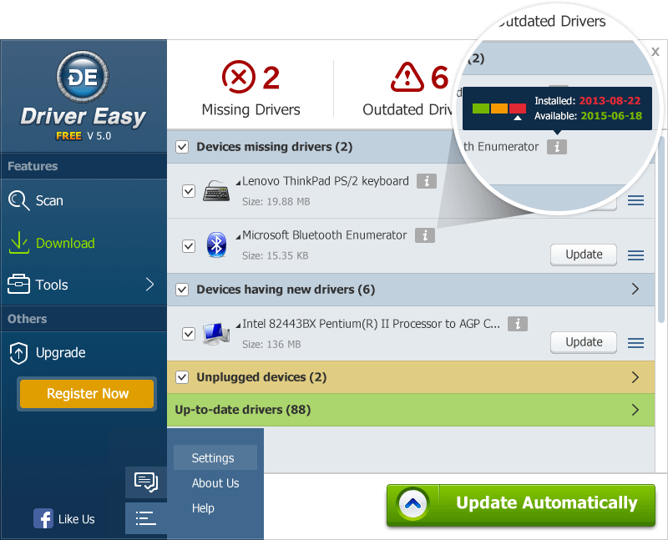
Task: Click the vertical scrollbar of driver list
Action: [x=660, y=250]
